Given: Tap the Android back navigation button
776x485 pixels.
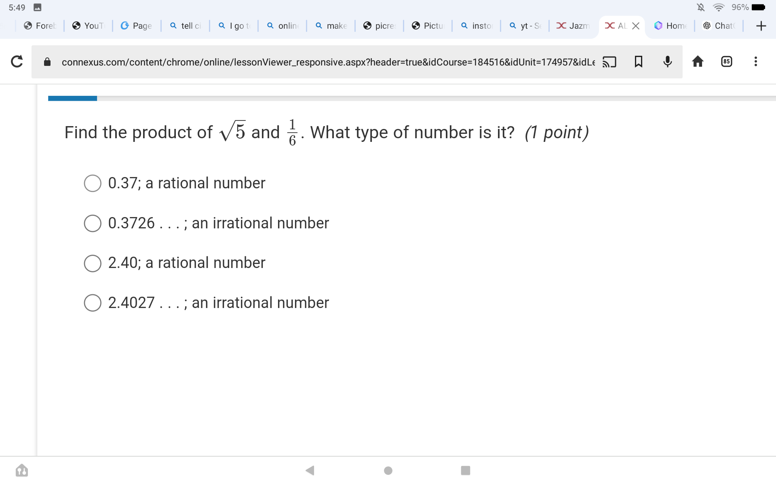Looking at the screenshot, I should [310, 470].
